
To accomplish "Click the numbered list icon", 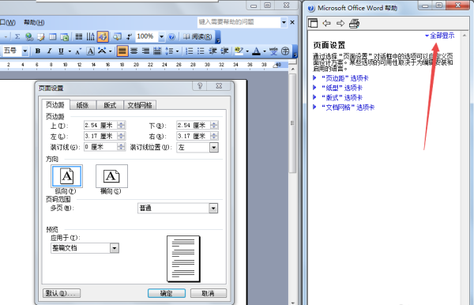I will [x=190, y=51].
